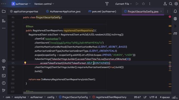This screenshot has height=100, width=179.
Task: Click the "eazybankapi" client id string
Action: click(x=52, y=39)
